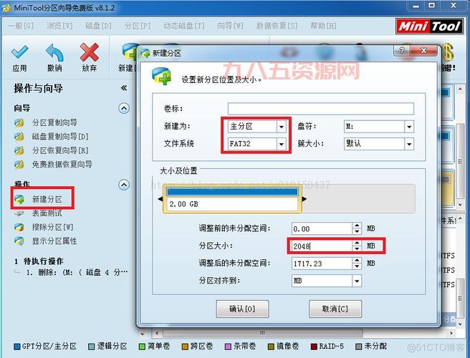Open the 新建为 partition type dropdown
The width and height of the screenshot is (470, 358).
click(x=281, y=127)
